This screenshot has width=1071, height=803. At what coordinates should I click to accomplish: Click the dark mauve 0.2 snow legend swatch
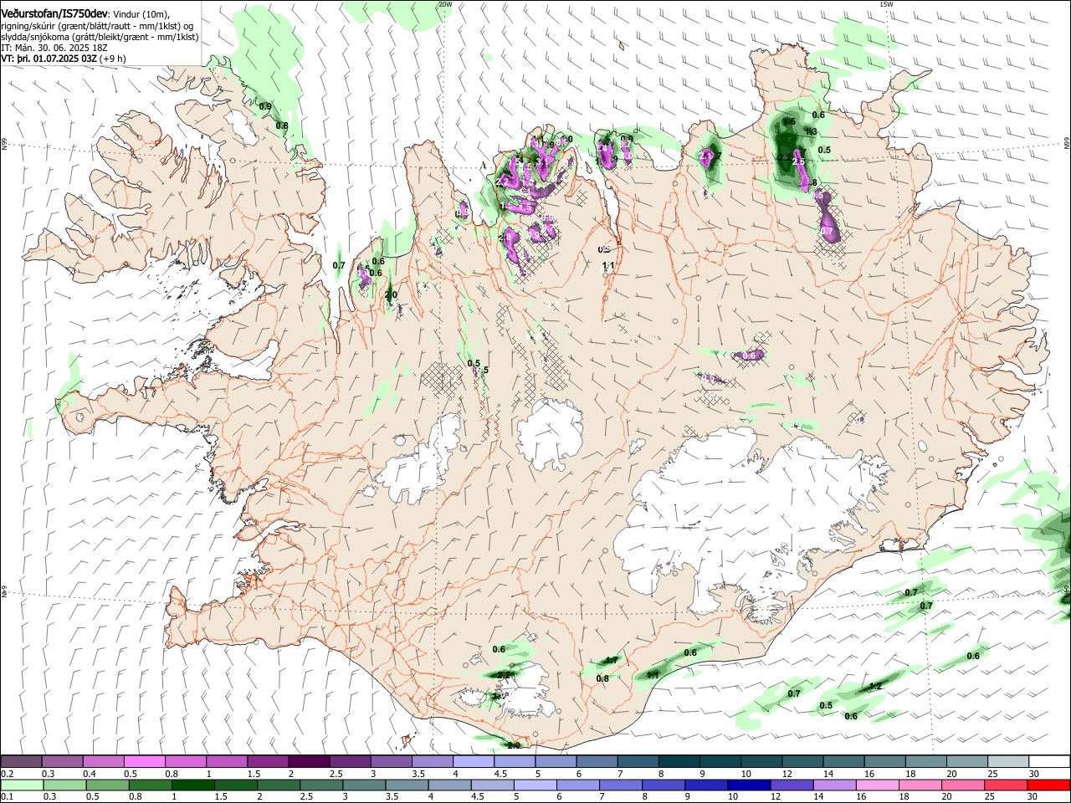(21, 761)
